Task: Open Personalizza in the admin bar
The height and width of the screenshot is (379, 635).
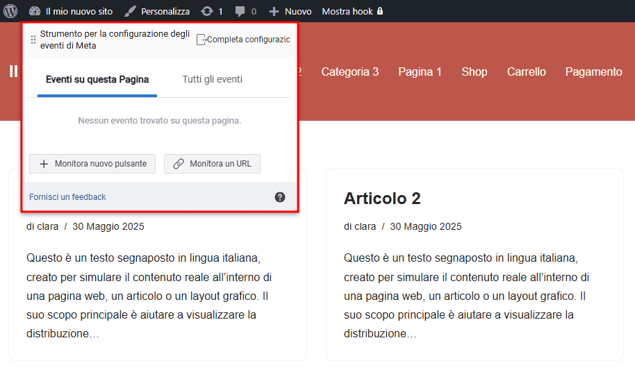Action: [165, 11]
